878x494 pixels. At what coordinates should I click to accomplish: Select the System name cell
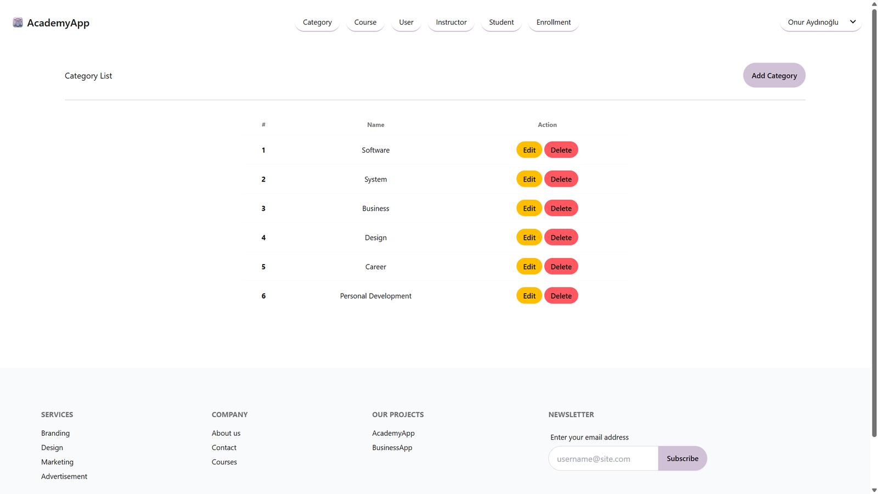(375, 179)
